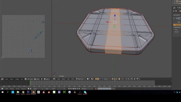Open the UV editor Image menu
Screen dimensions: 181x102
coord(17,79)
